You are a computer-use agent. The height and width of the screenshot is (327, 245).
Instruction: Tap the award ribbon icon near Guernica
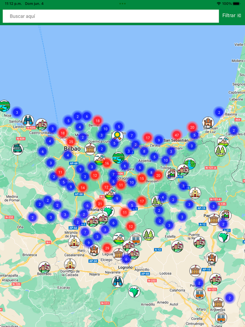[117, 136]
